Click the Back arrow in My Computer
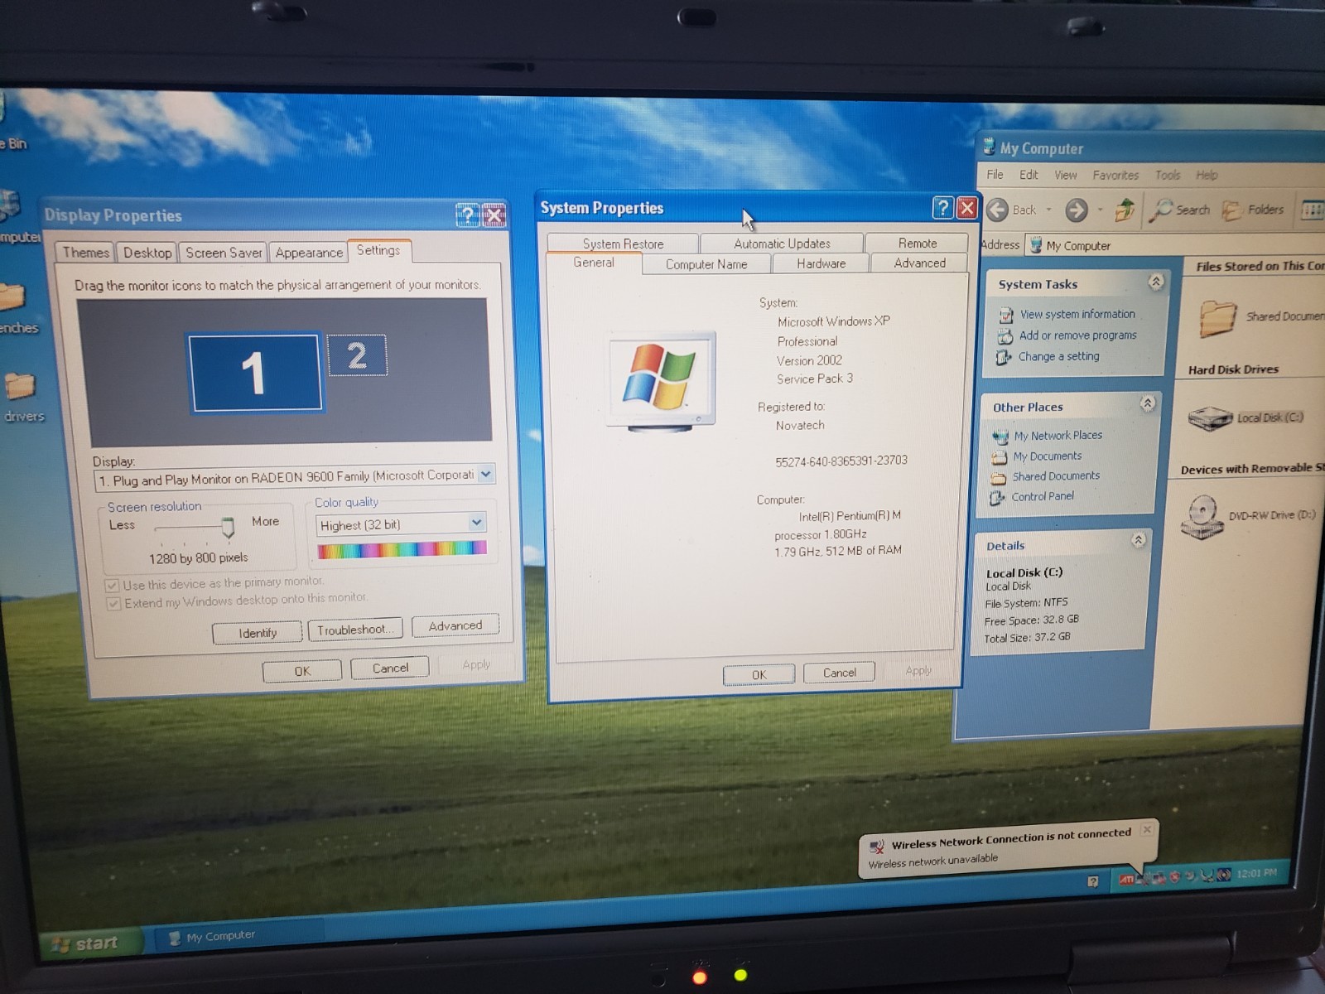The image size is (1325, 994). [998, 210]
